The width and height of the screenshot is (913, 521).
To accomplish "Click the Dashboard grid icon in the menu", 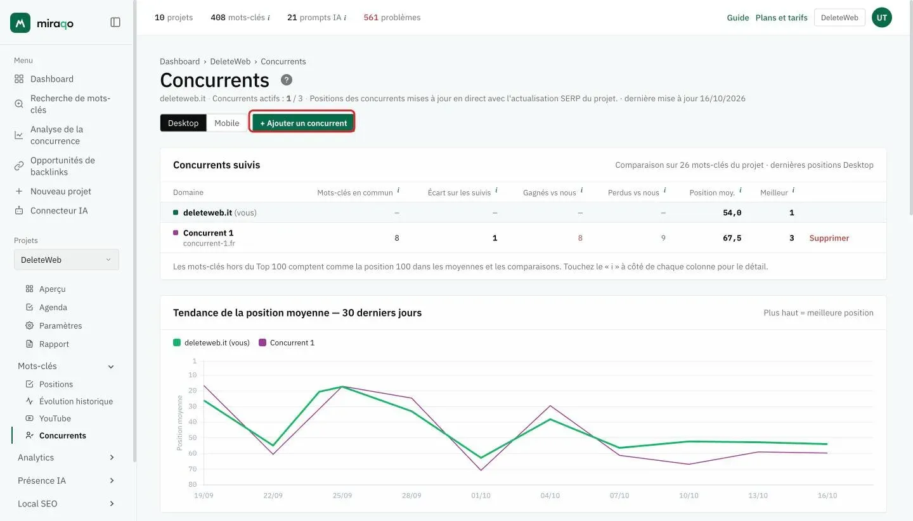I will click(x=19, y=79).
